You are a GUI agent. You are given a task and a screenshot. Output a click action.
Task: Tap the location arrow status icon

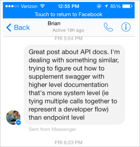click(106, 6)
